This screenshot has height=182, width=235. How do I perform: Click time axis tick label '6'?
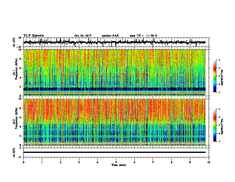135,162
